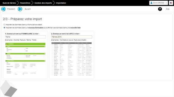174x97 pixels.
Task: Click the examples text Contrat, Facture, Tâche, Ticket
Action: (x=21, y=40)
